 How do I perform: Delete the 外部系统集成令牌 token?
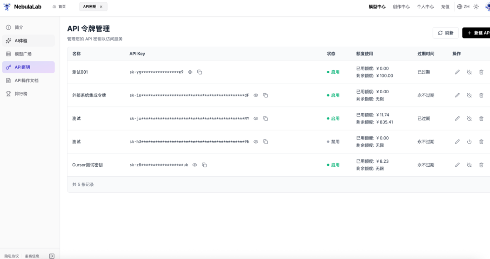click(x=481, y=95)
